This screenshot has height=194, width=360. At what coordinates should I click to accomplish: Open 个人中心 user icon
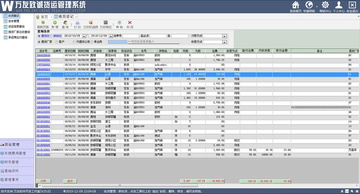pyautogui.click(x=339, y=5)
